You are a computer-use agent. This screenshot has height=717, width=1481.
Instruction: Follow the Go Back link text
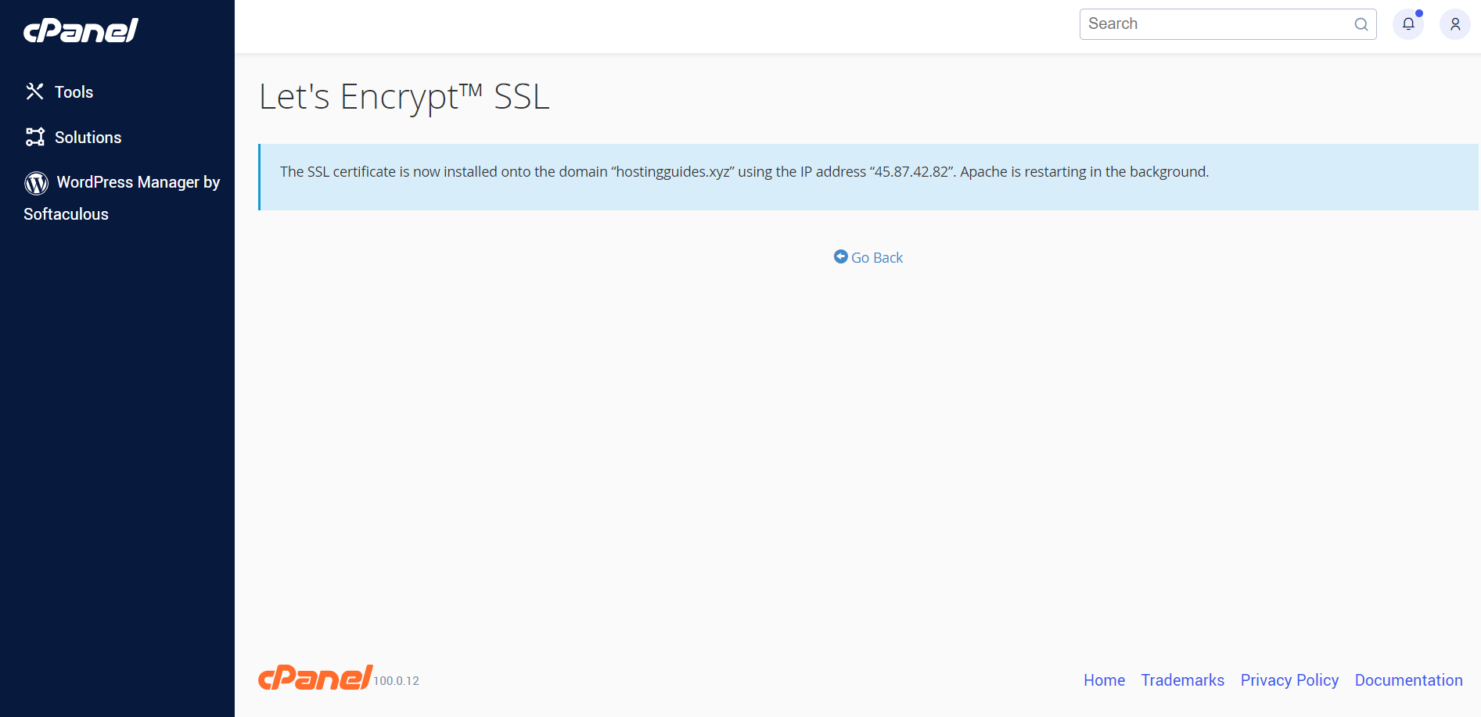877,258
